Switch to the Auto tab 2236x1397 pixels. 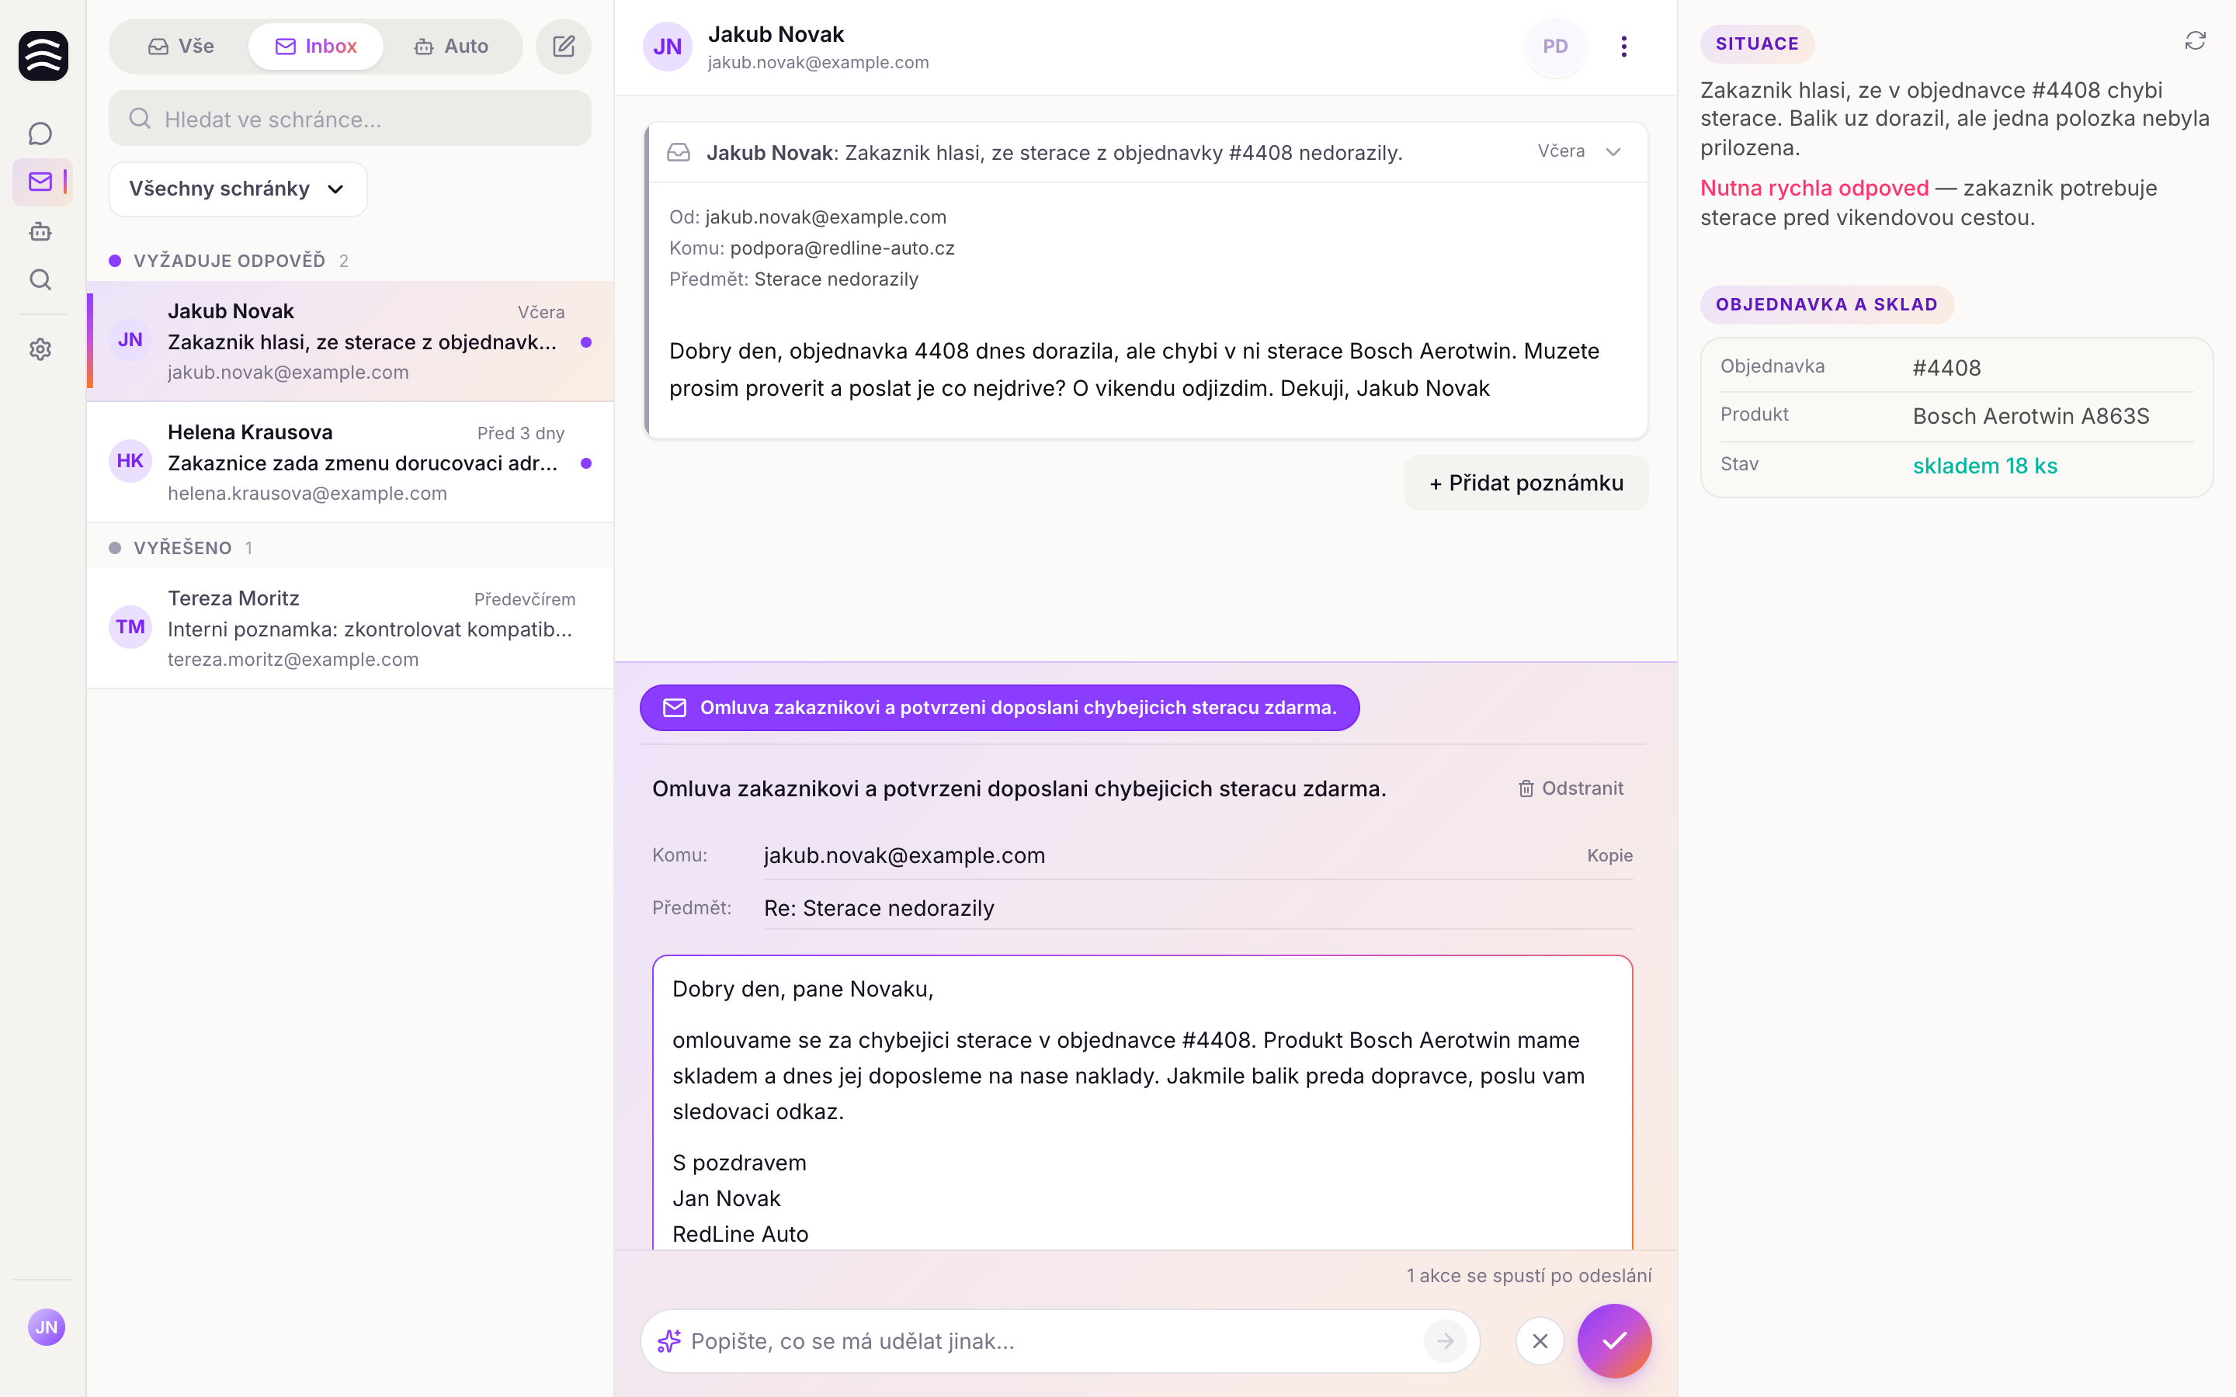451,47
